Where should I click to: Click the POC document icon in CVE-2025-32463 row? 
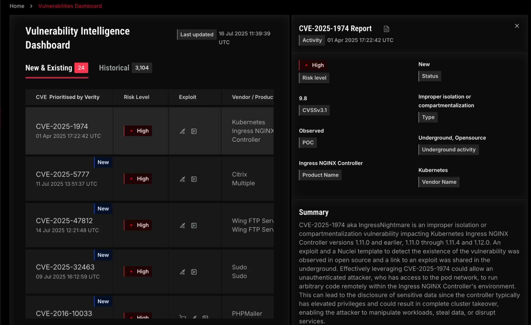(x=194, y=272)
